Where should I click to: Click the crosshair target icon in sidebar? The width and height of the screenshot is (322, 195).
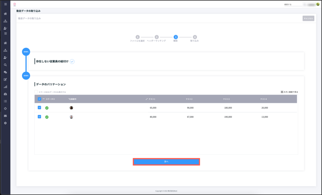[5, 109]
